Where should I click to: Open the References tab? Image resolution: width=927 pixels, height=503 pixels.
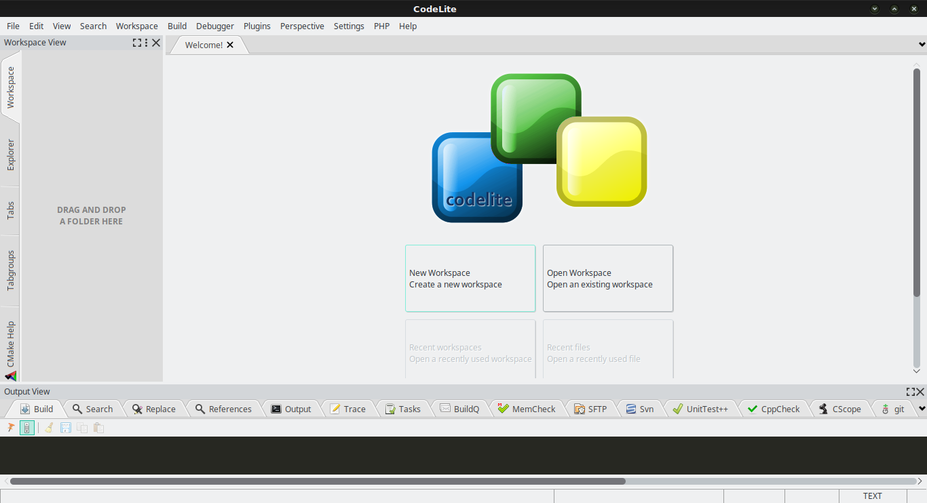click(223, 409)
